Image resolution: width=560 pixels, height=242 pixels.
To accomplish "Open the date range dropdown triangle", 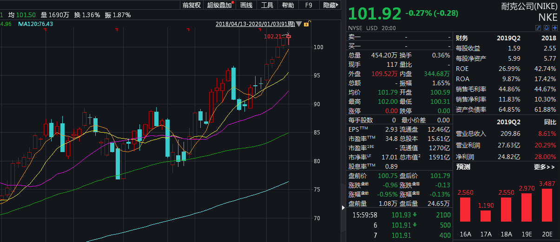I will (300, 24).
